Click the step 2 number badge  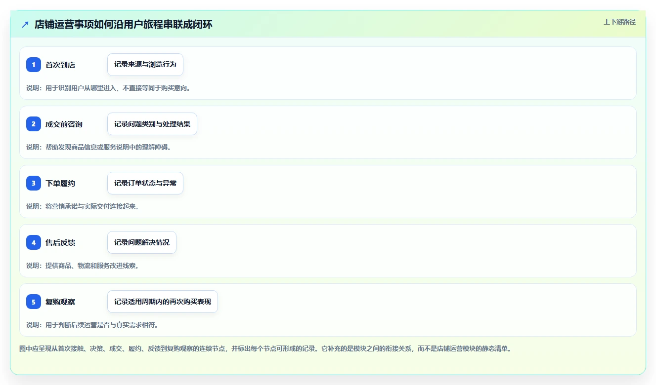click(x=34, y=124)
